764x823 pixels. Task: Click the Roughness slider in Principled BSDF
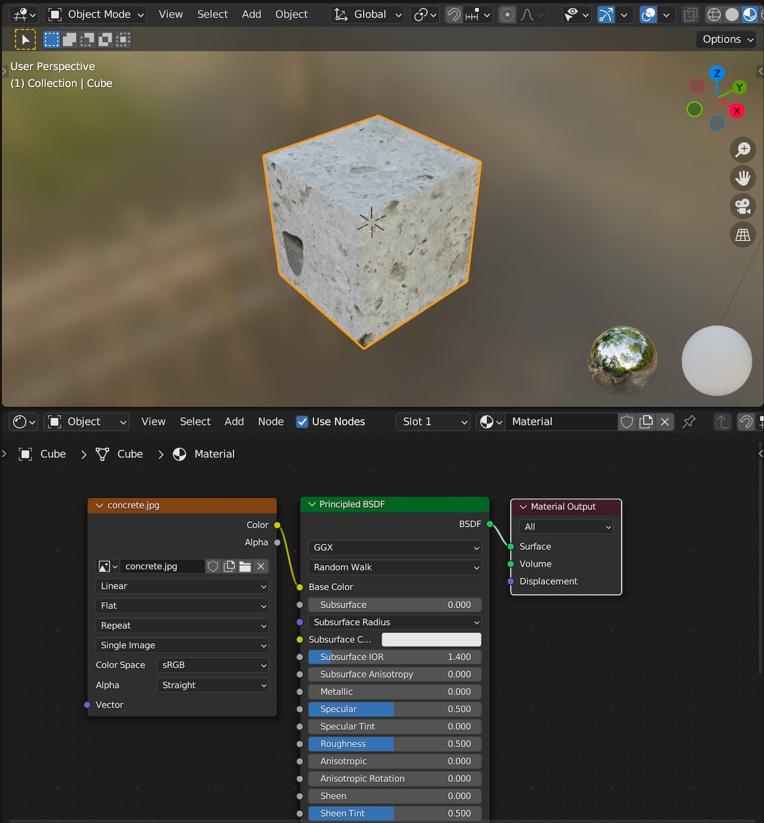click(x=395, y=744)
